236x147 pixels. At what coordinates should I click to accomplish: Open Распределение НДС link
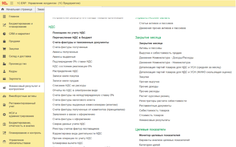click(65, 71)
